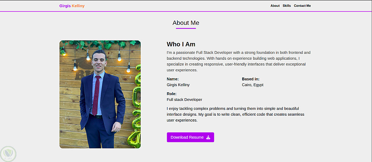Screen dimensions: 372x162
Task: Go to Skills in the navbar
Action: click(287, 6)
